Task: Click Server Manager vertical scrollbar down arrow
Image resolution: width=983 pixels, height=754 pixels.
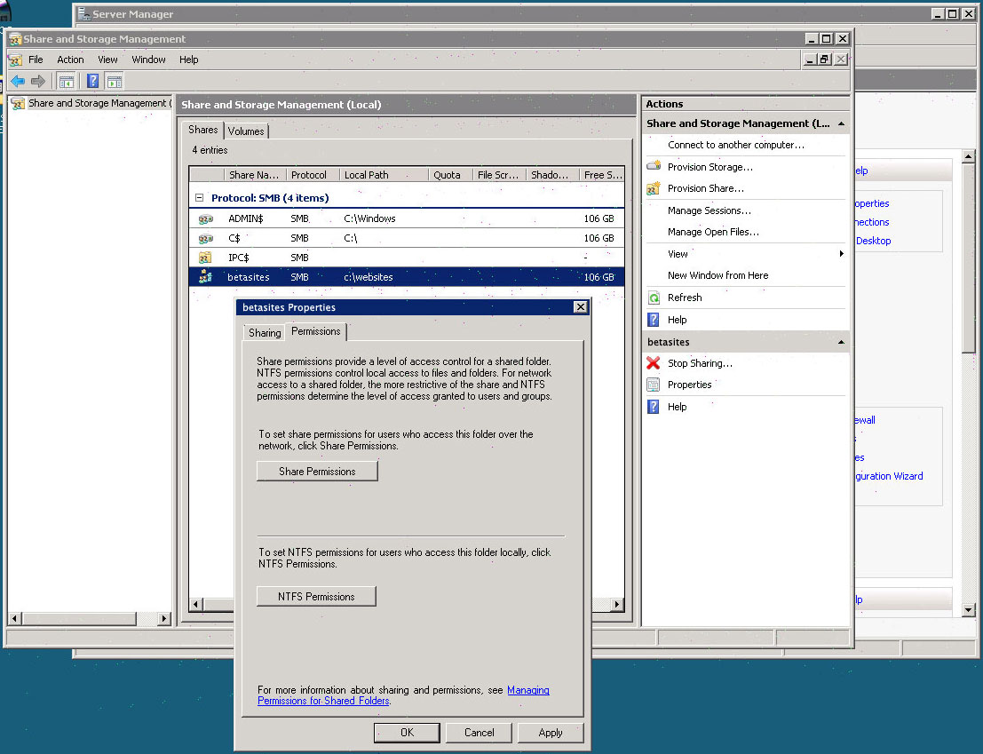Action: click(969, 609)
